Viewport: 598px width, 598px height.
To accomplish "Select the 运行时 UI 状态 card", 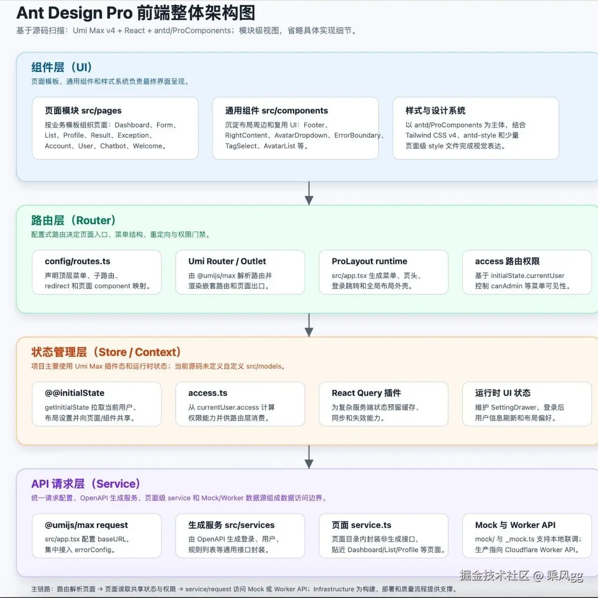I will tap(527, 404).
